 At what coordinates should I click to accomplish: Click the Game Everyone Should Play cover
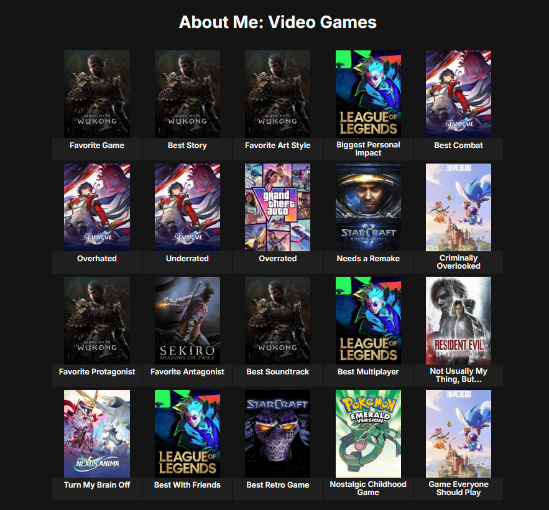tap(459, 433)
